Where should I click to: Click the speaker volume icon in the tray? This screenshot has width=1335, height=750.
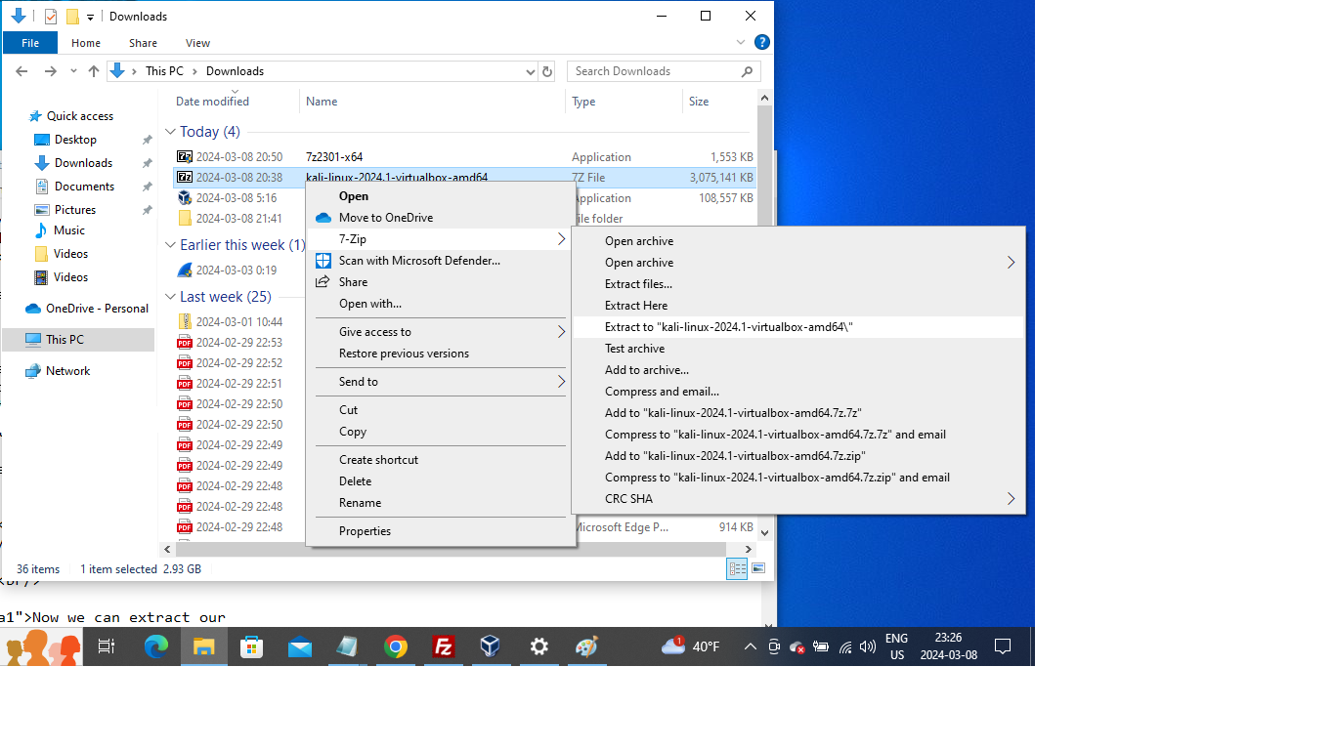point(868,646)
